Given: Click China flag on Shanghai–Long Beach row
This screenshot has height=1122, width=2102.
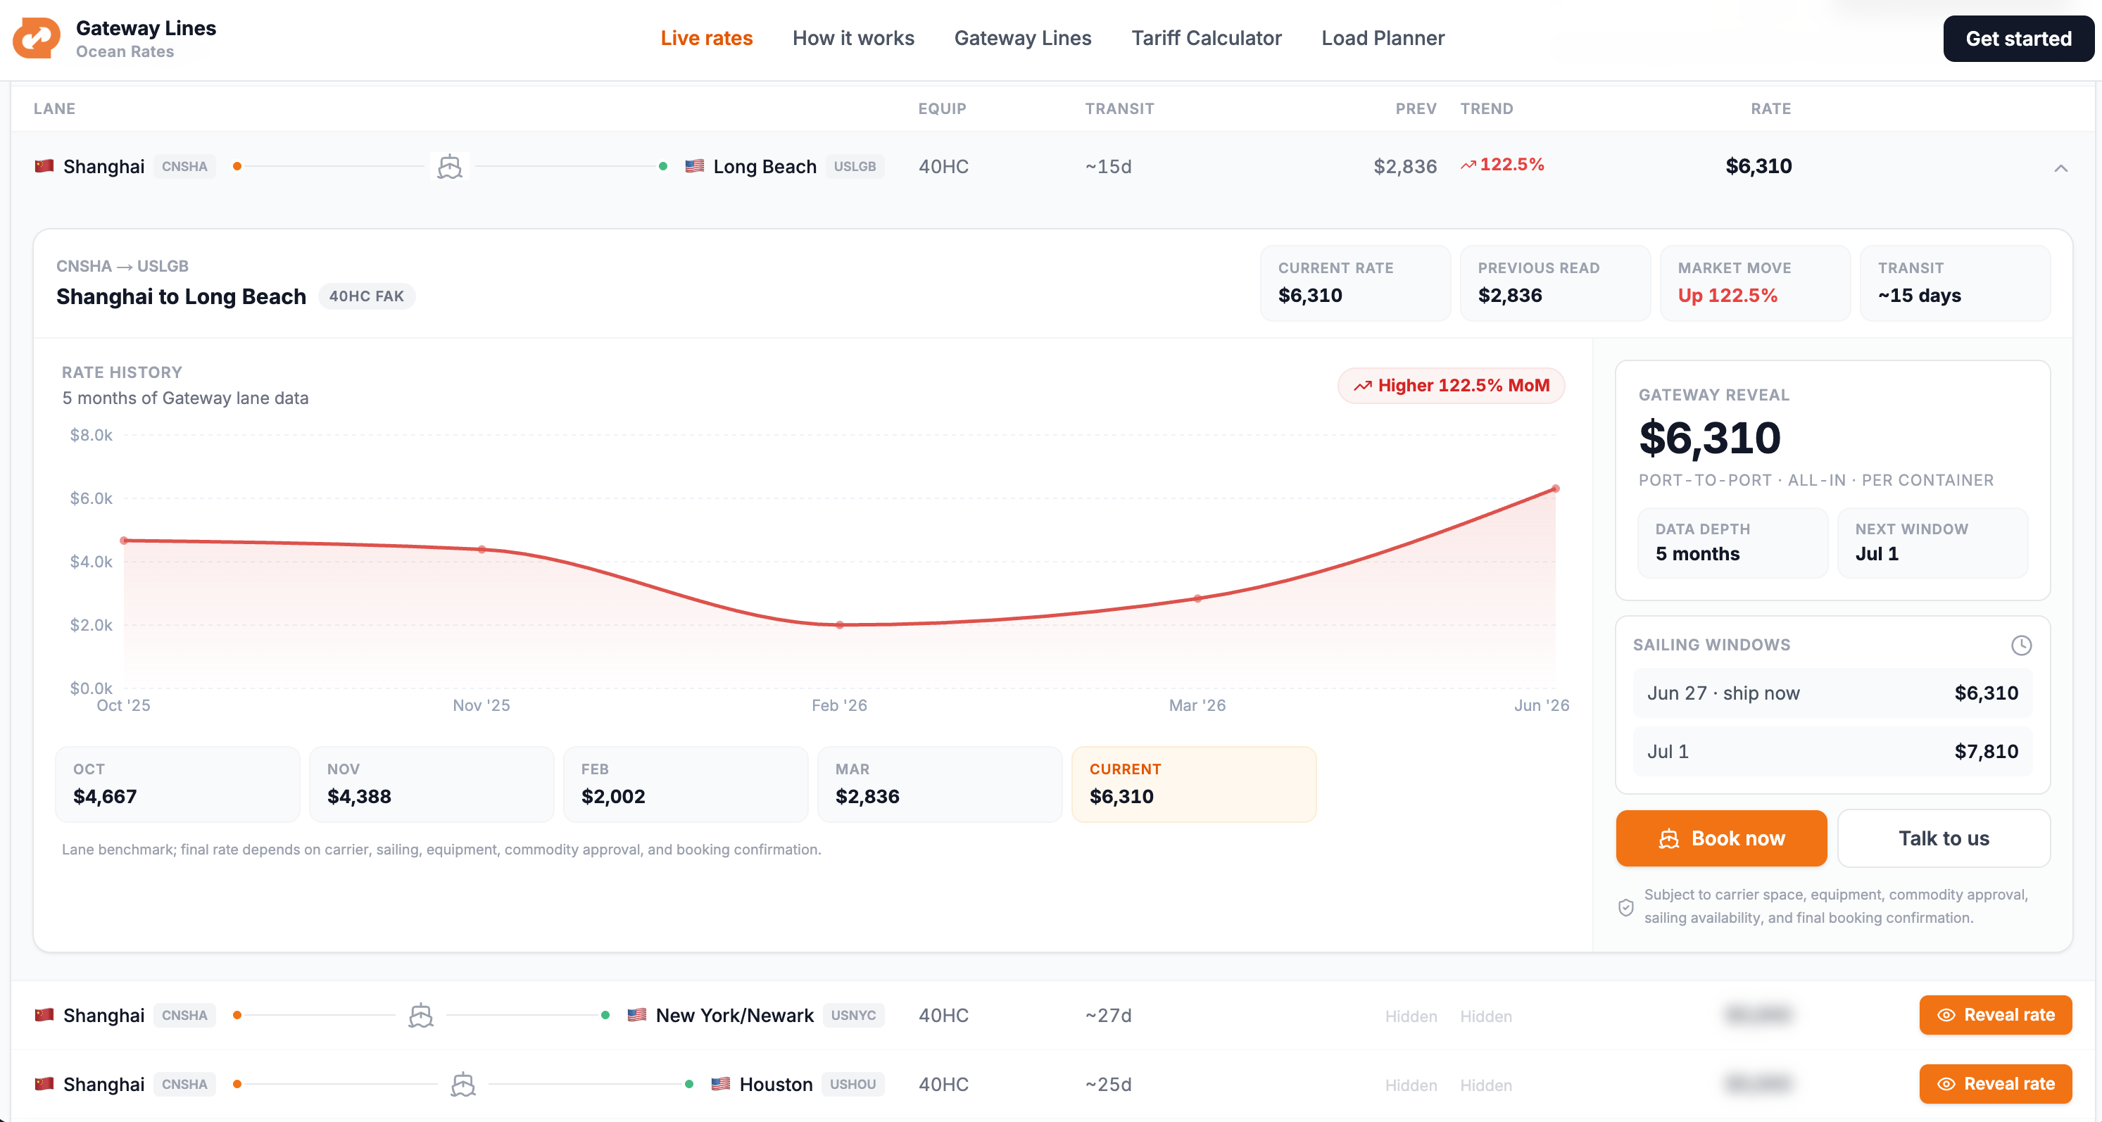Looking at the screenshot, I should tap(45, 166).
